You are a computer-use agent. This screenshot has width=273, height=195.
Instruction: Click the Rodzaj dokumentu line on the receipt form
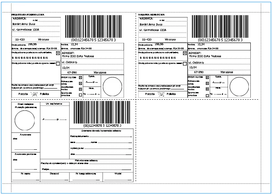pyautogui.click(x=100, y=136)
